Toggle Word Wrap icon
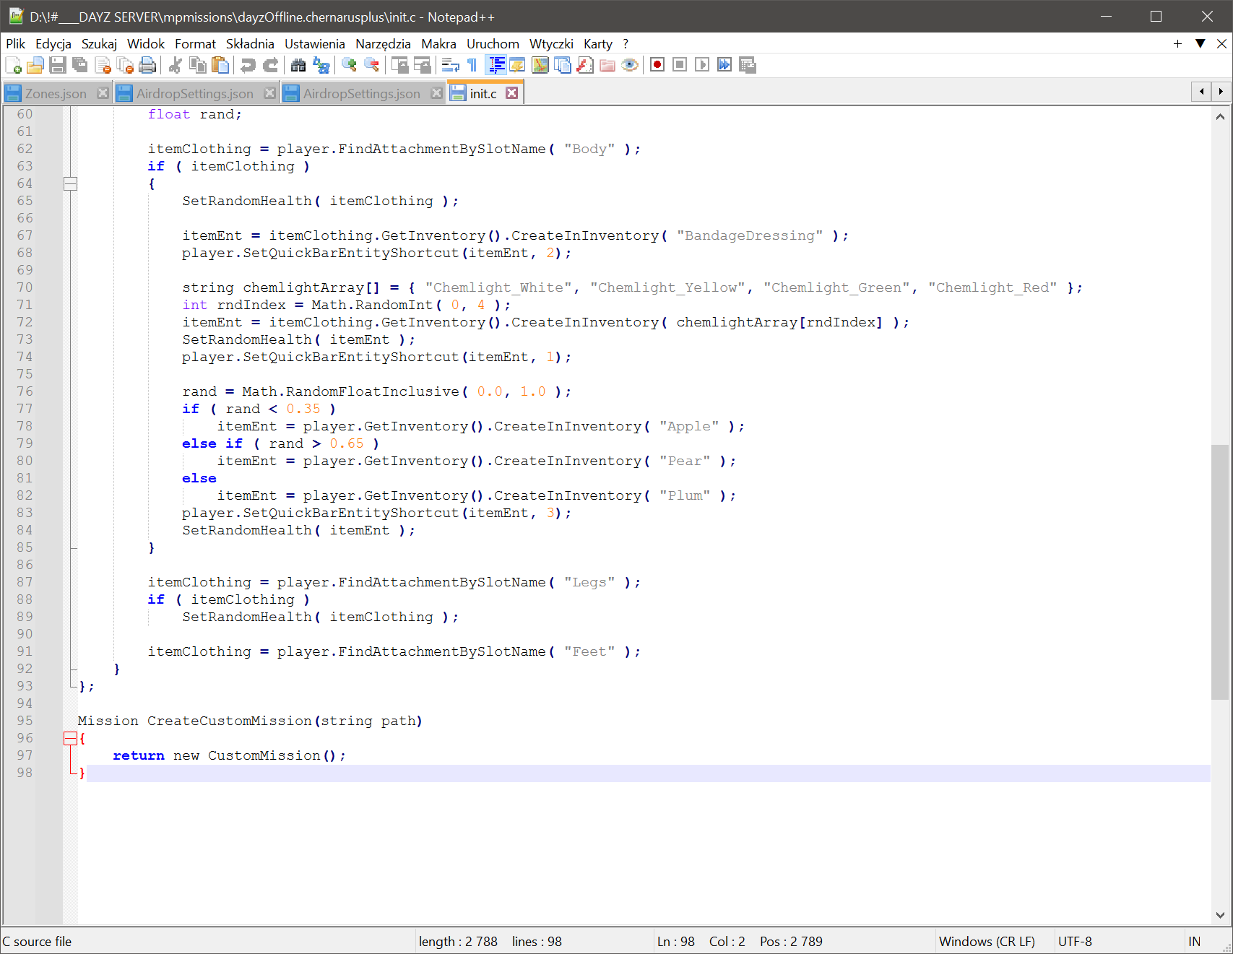 (x=450, y=65)
